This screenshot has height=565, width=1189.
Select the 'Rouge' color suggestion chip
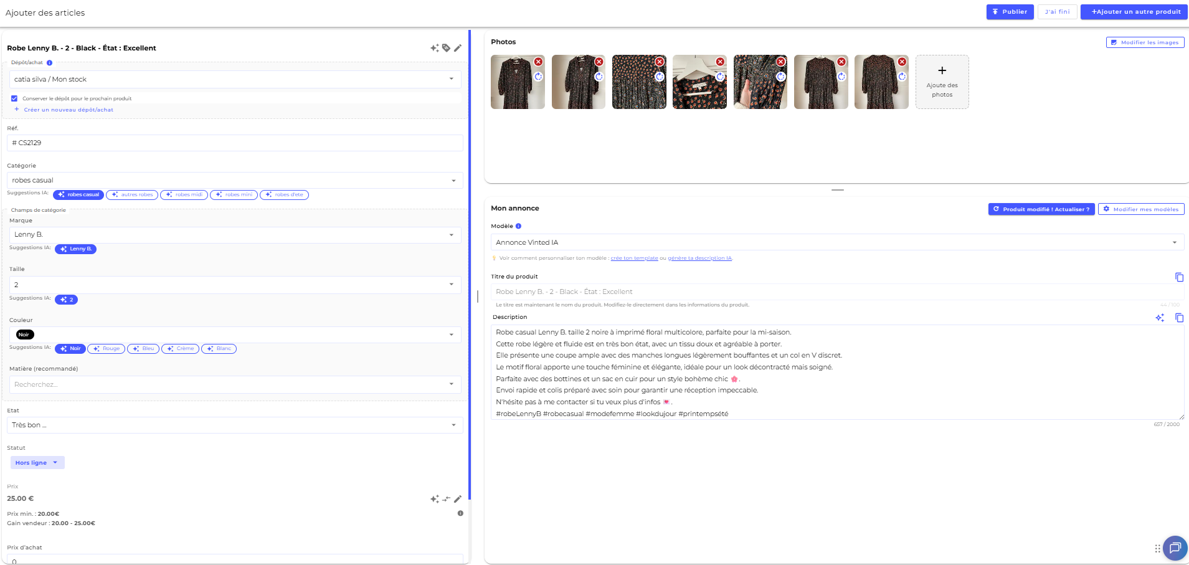[107, 349]
